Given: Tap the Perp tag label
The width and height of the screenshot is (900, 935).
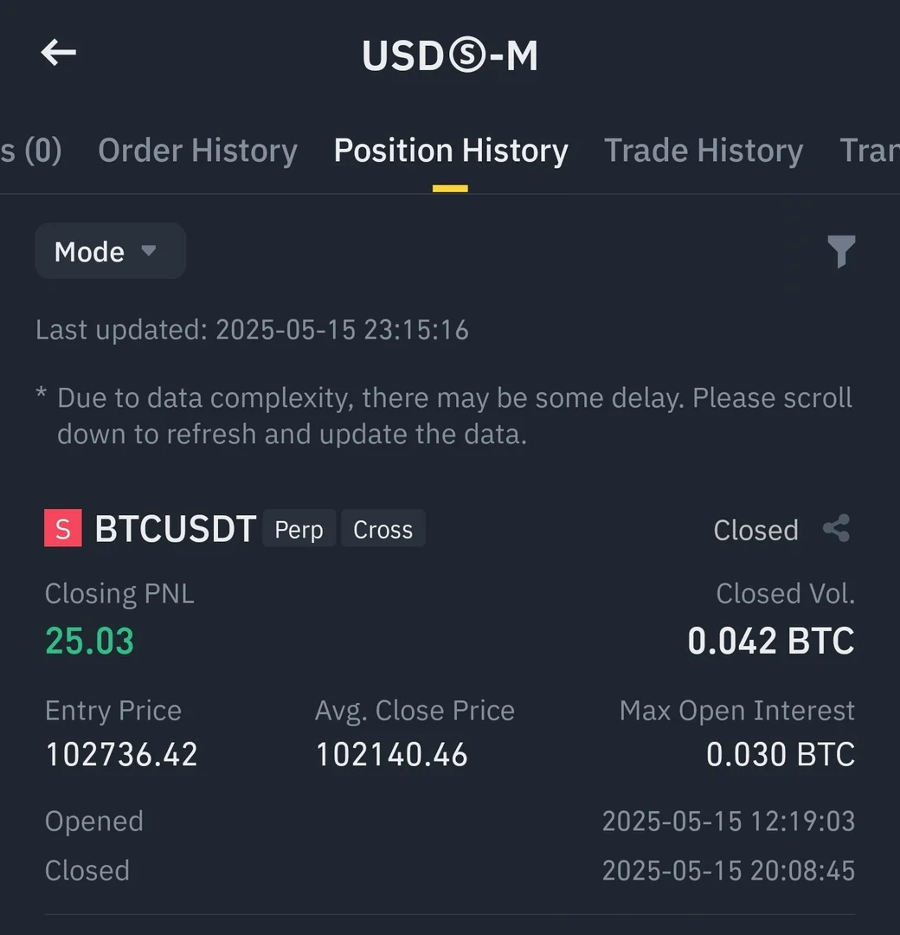Looking at the screenshot, I should 299,529.
